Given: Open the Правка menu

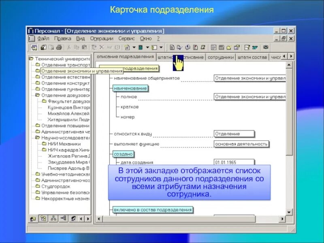Looking at the screenshot, I should 62,38.
